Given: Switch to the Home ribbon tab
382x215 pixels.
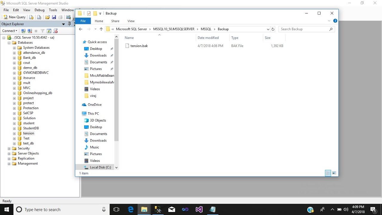Looking at the screenshot, I should coord(99,21).
